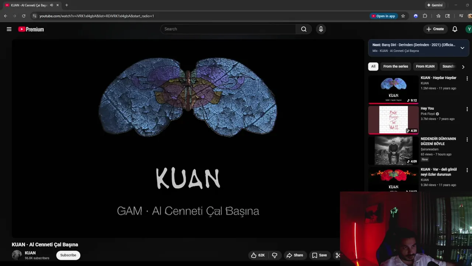Select the All filter chip

pyautogui.click(x=373, y=66)
